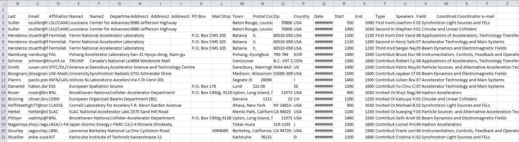Select 'Schmor' last name cell

(17, 61)
